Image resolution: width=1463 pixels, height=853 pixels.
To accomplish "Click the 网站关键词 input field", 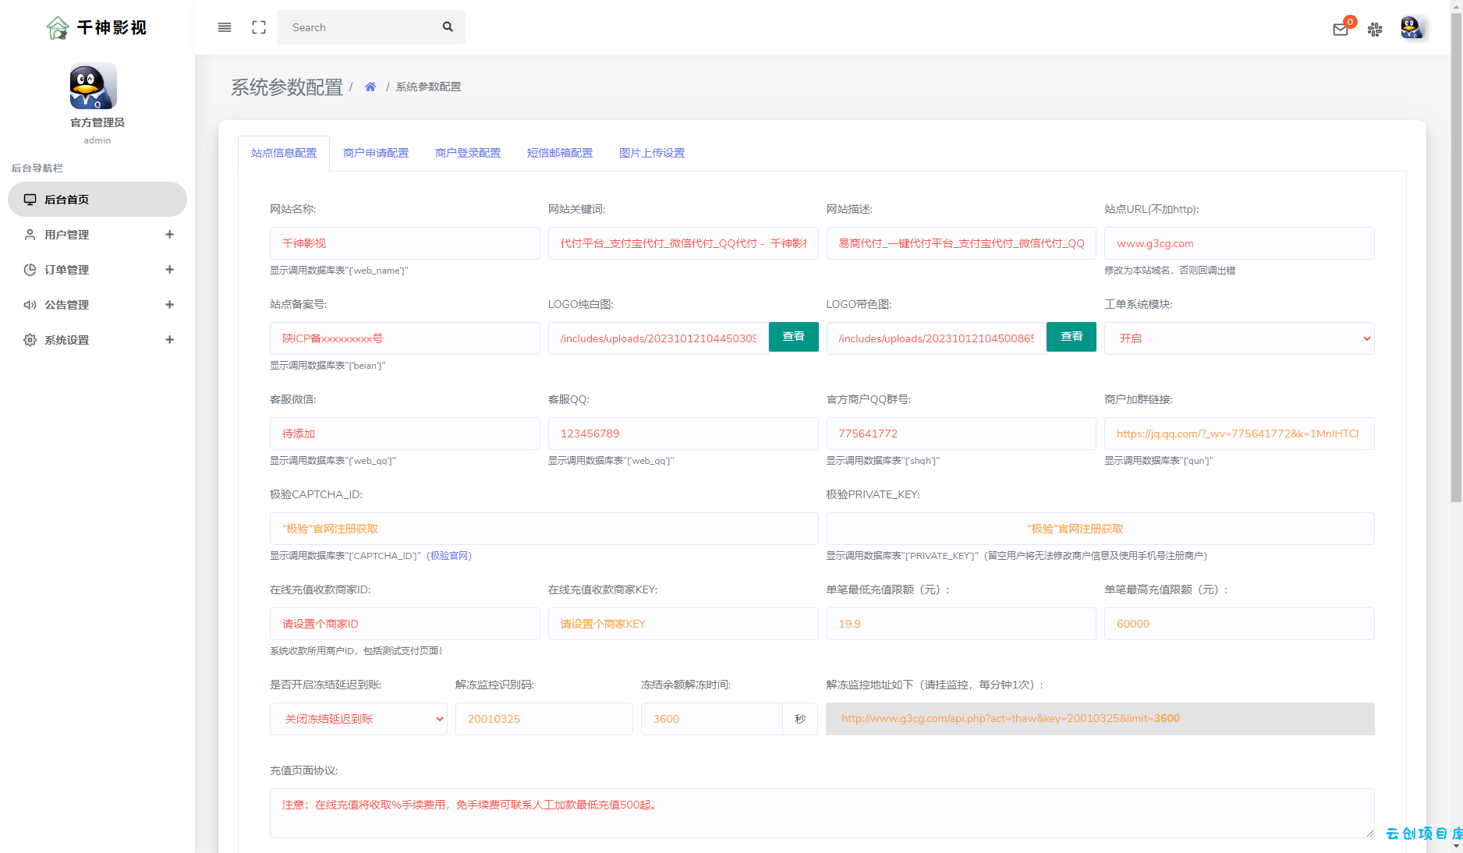I will coord(683,243).
